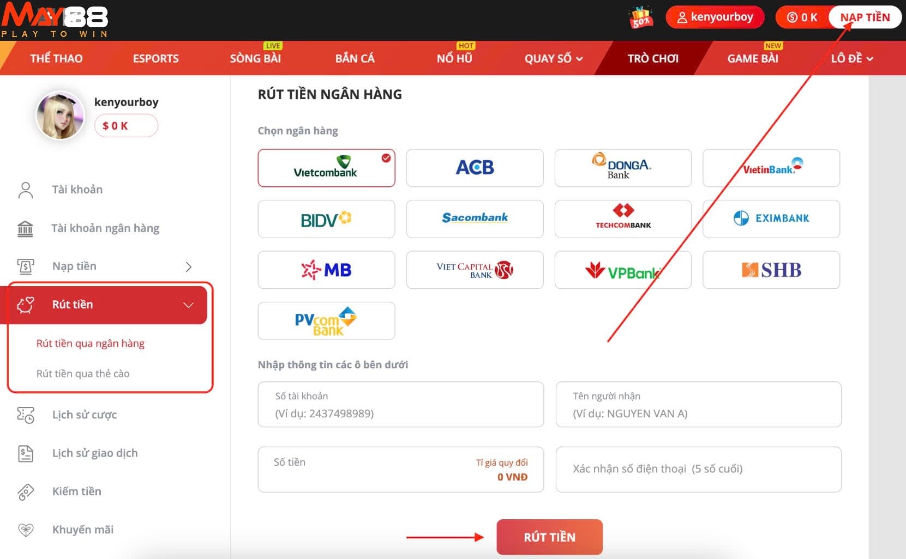Image resolution: width=906 pixels, height=559 pixels.
Task: Open Tài khoản ngân hàng menu item
Action: point(105,228)
